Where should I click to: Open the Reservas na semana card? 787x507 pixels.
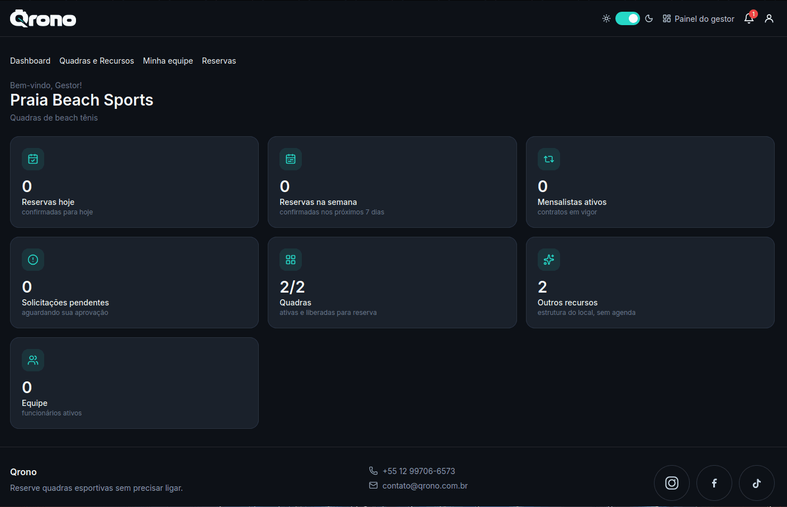(x=392, y=182)
